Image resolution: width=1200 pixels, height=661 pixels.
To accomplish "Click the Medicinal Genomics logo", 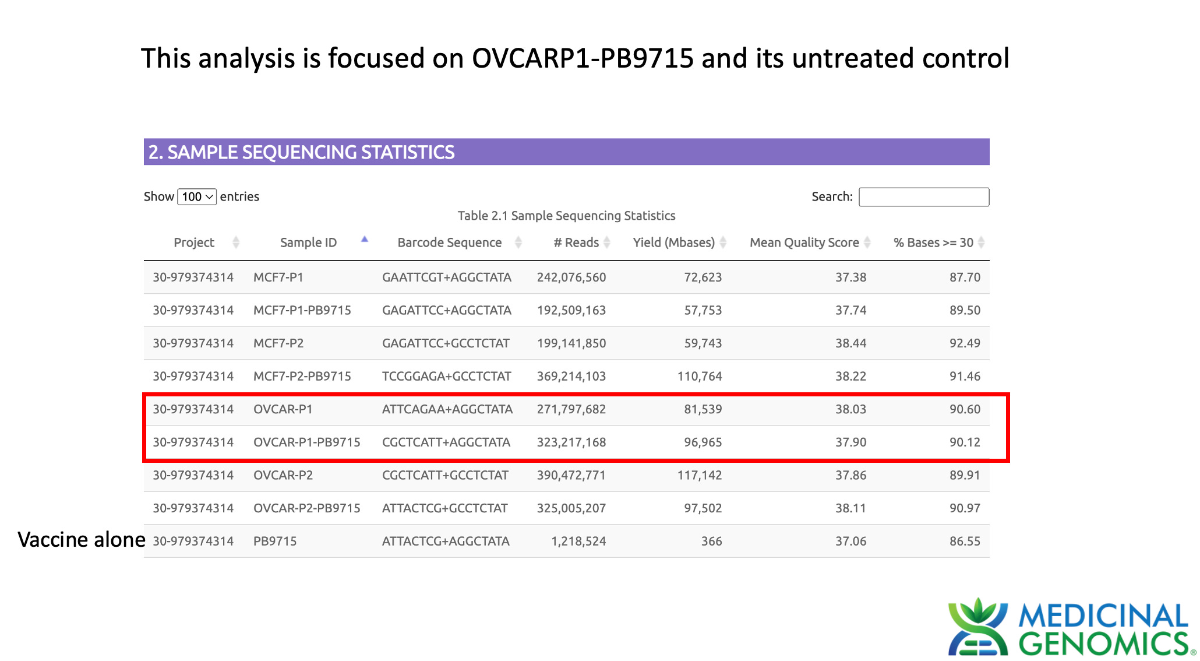I will tap(1070, 628).
